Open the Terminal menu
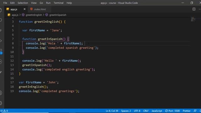Image resolution: width=201 pixels, height=113 pixels. (58, 3)
